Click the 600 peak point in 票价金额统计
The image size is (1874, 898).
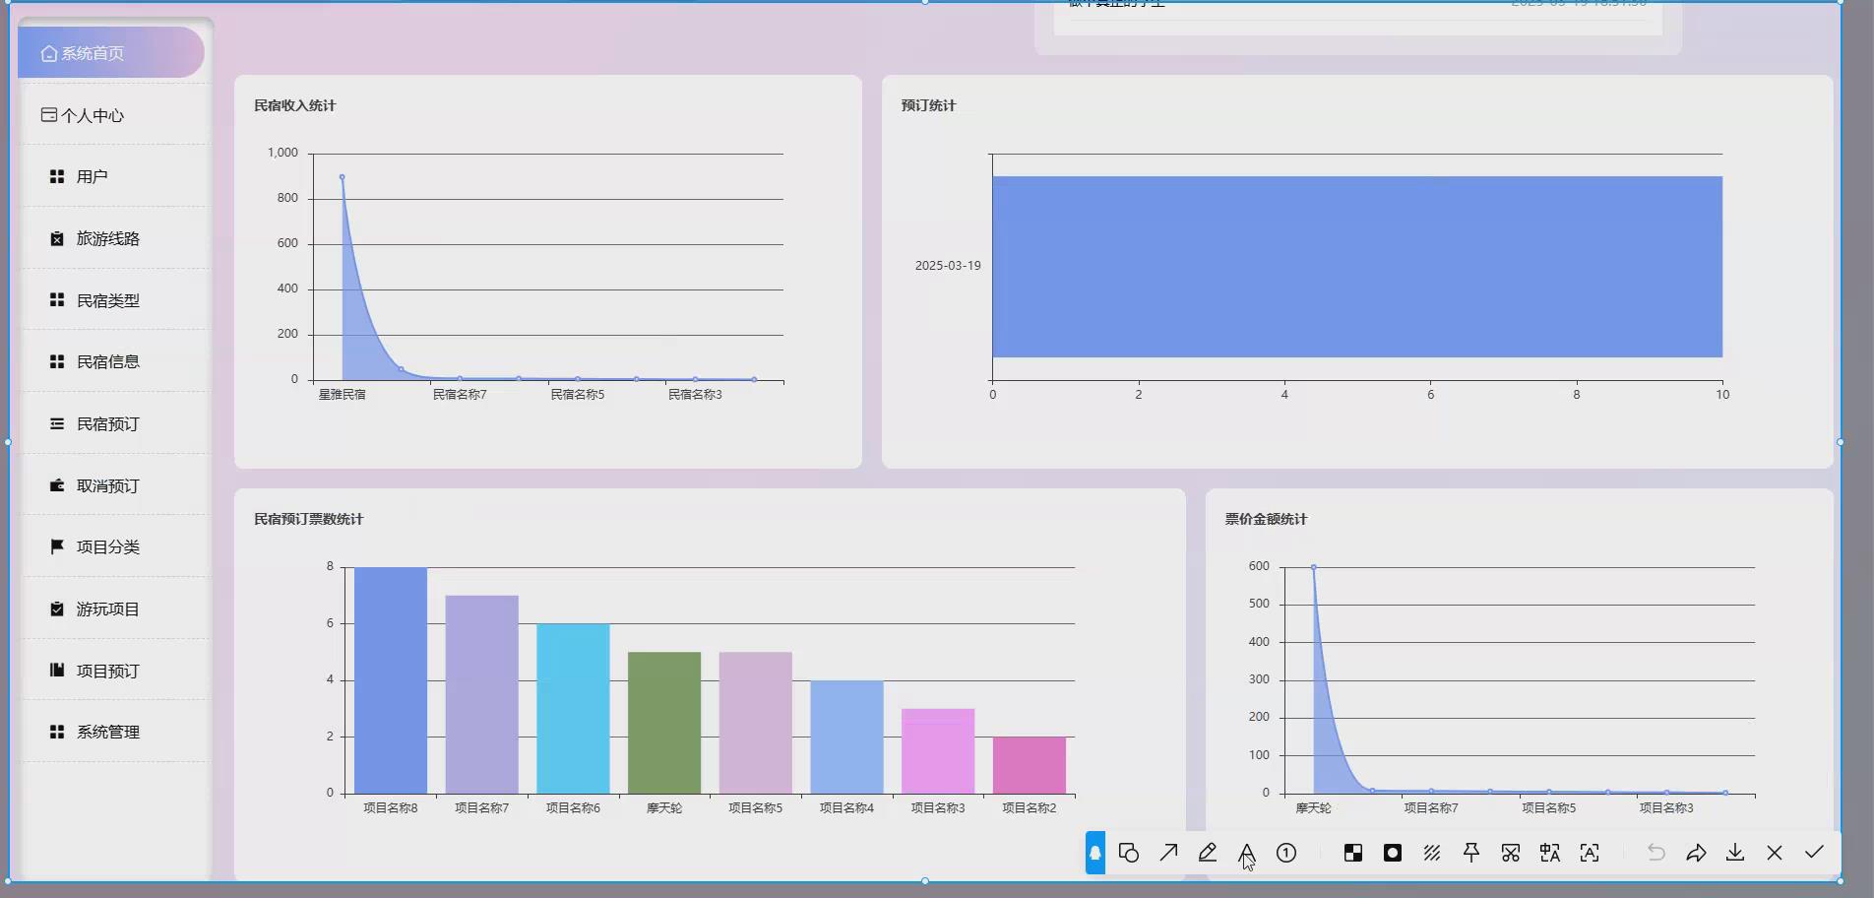click(1313, 567)
